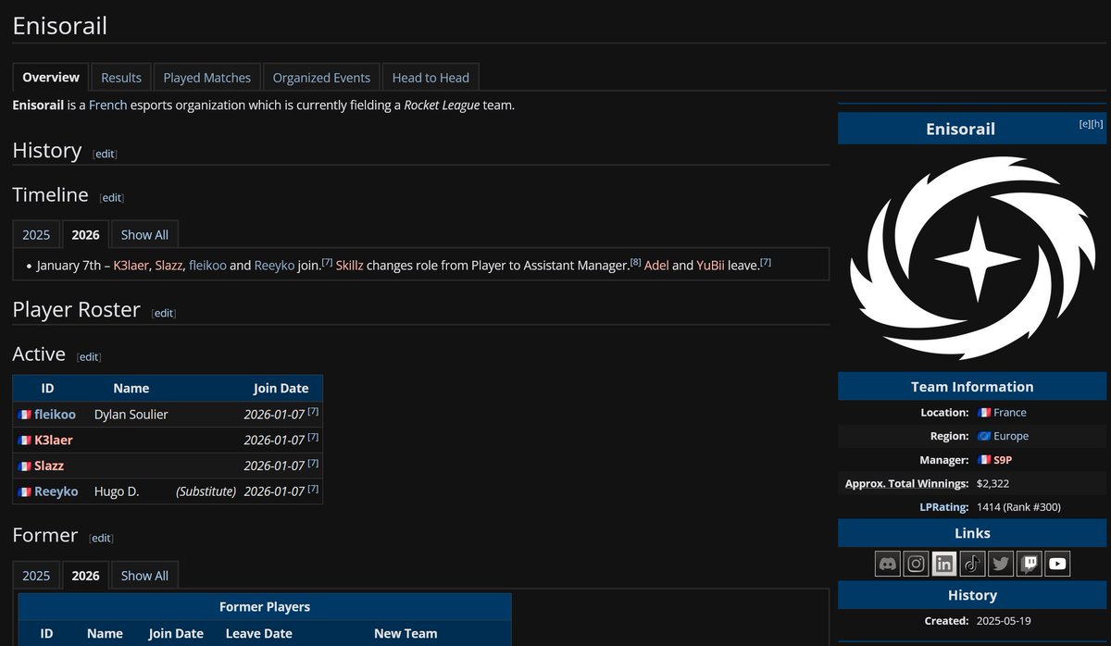Open the LinkedIn link icon
Viewport: 1111px width, 646px height.
944,563
